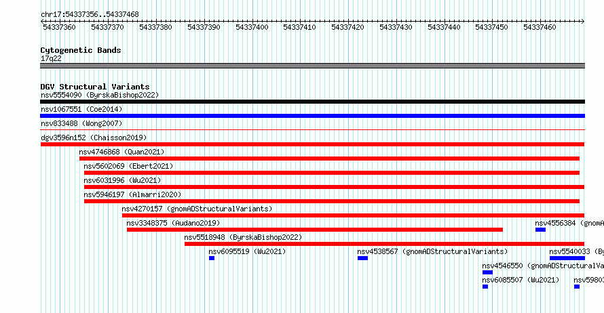
Task: Open dgv3596n152 (Chaisson2019) label
Action: (94, 138)
